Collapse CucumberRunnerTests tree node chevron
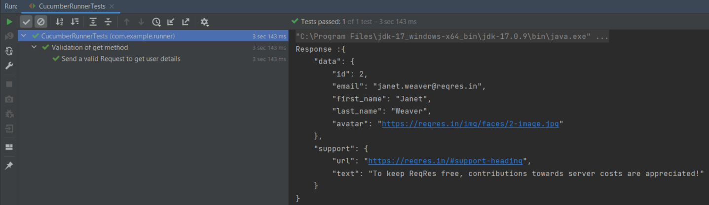The height and width of the screenshot is (205, 709). click(24, 36)
